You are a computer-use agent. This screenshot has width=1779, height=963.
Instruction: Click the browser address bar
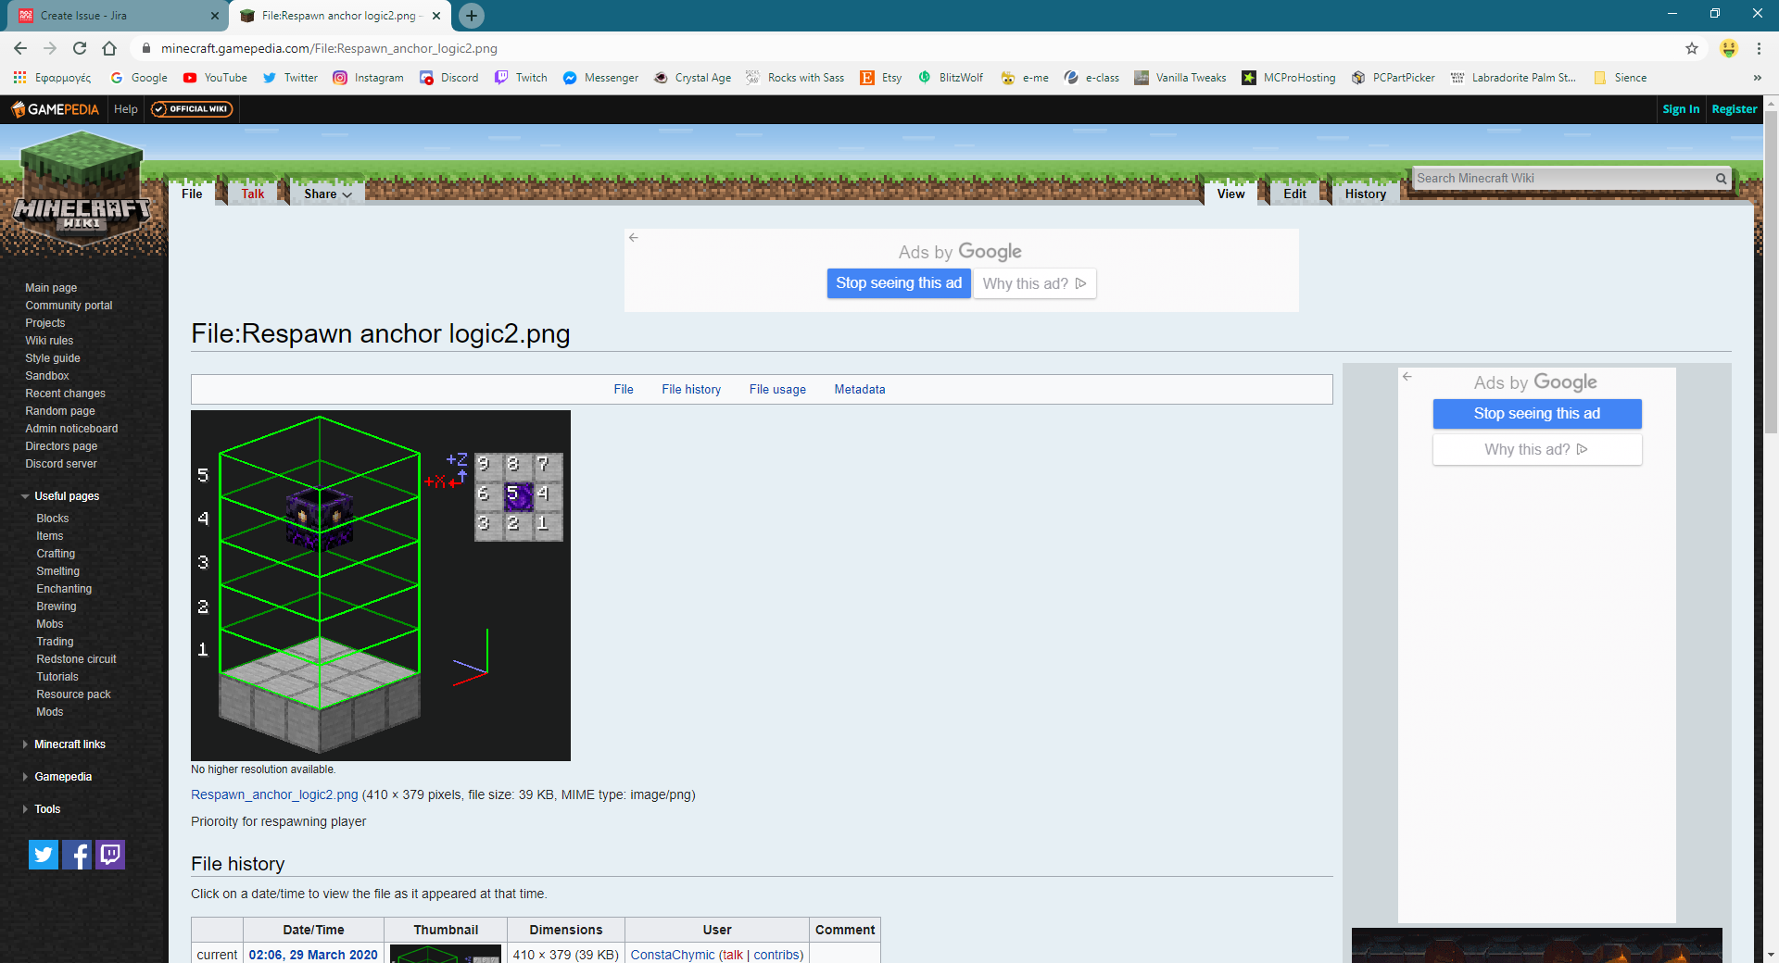908,48
